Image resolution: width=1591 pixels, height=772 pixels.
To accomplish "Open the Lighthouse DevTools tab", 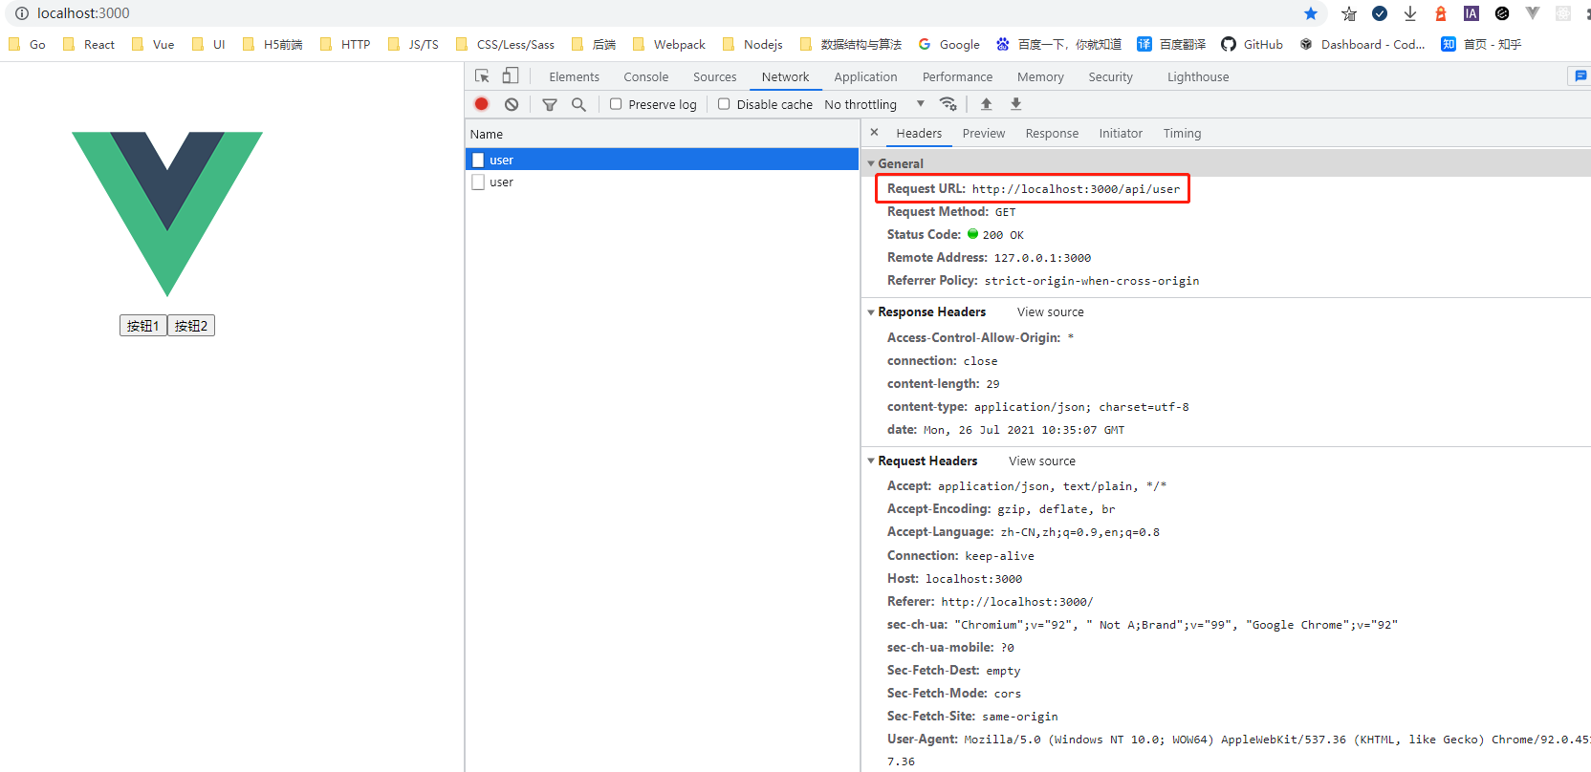I will click(x=1198, y=76).
